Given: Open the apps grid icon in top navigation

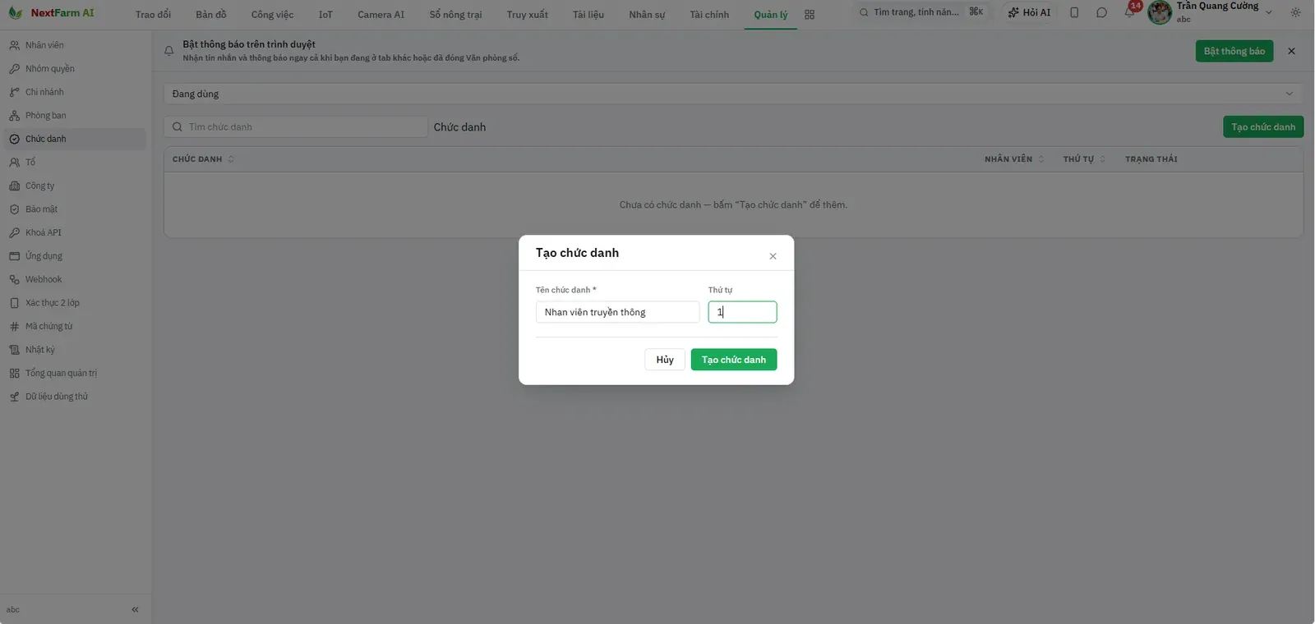Looking at the screenshot, I should coord(810,15).
